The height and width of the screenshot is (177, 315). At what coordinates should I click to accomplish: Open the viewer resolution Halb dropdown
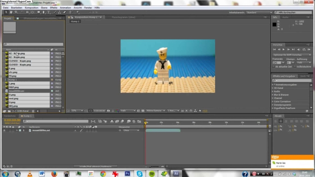pos(128,111)
